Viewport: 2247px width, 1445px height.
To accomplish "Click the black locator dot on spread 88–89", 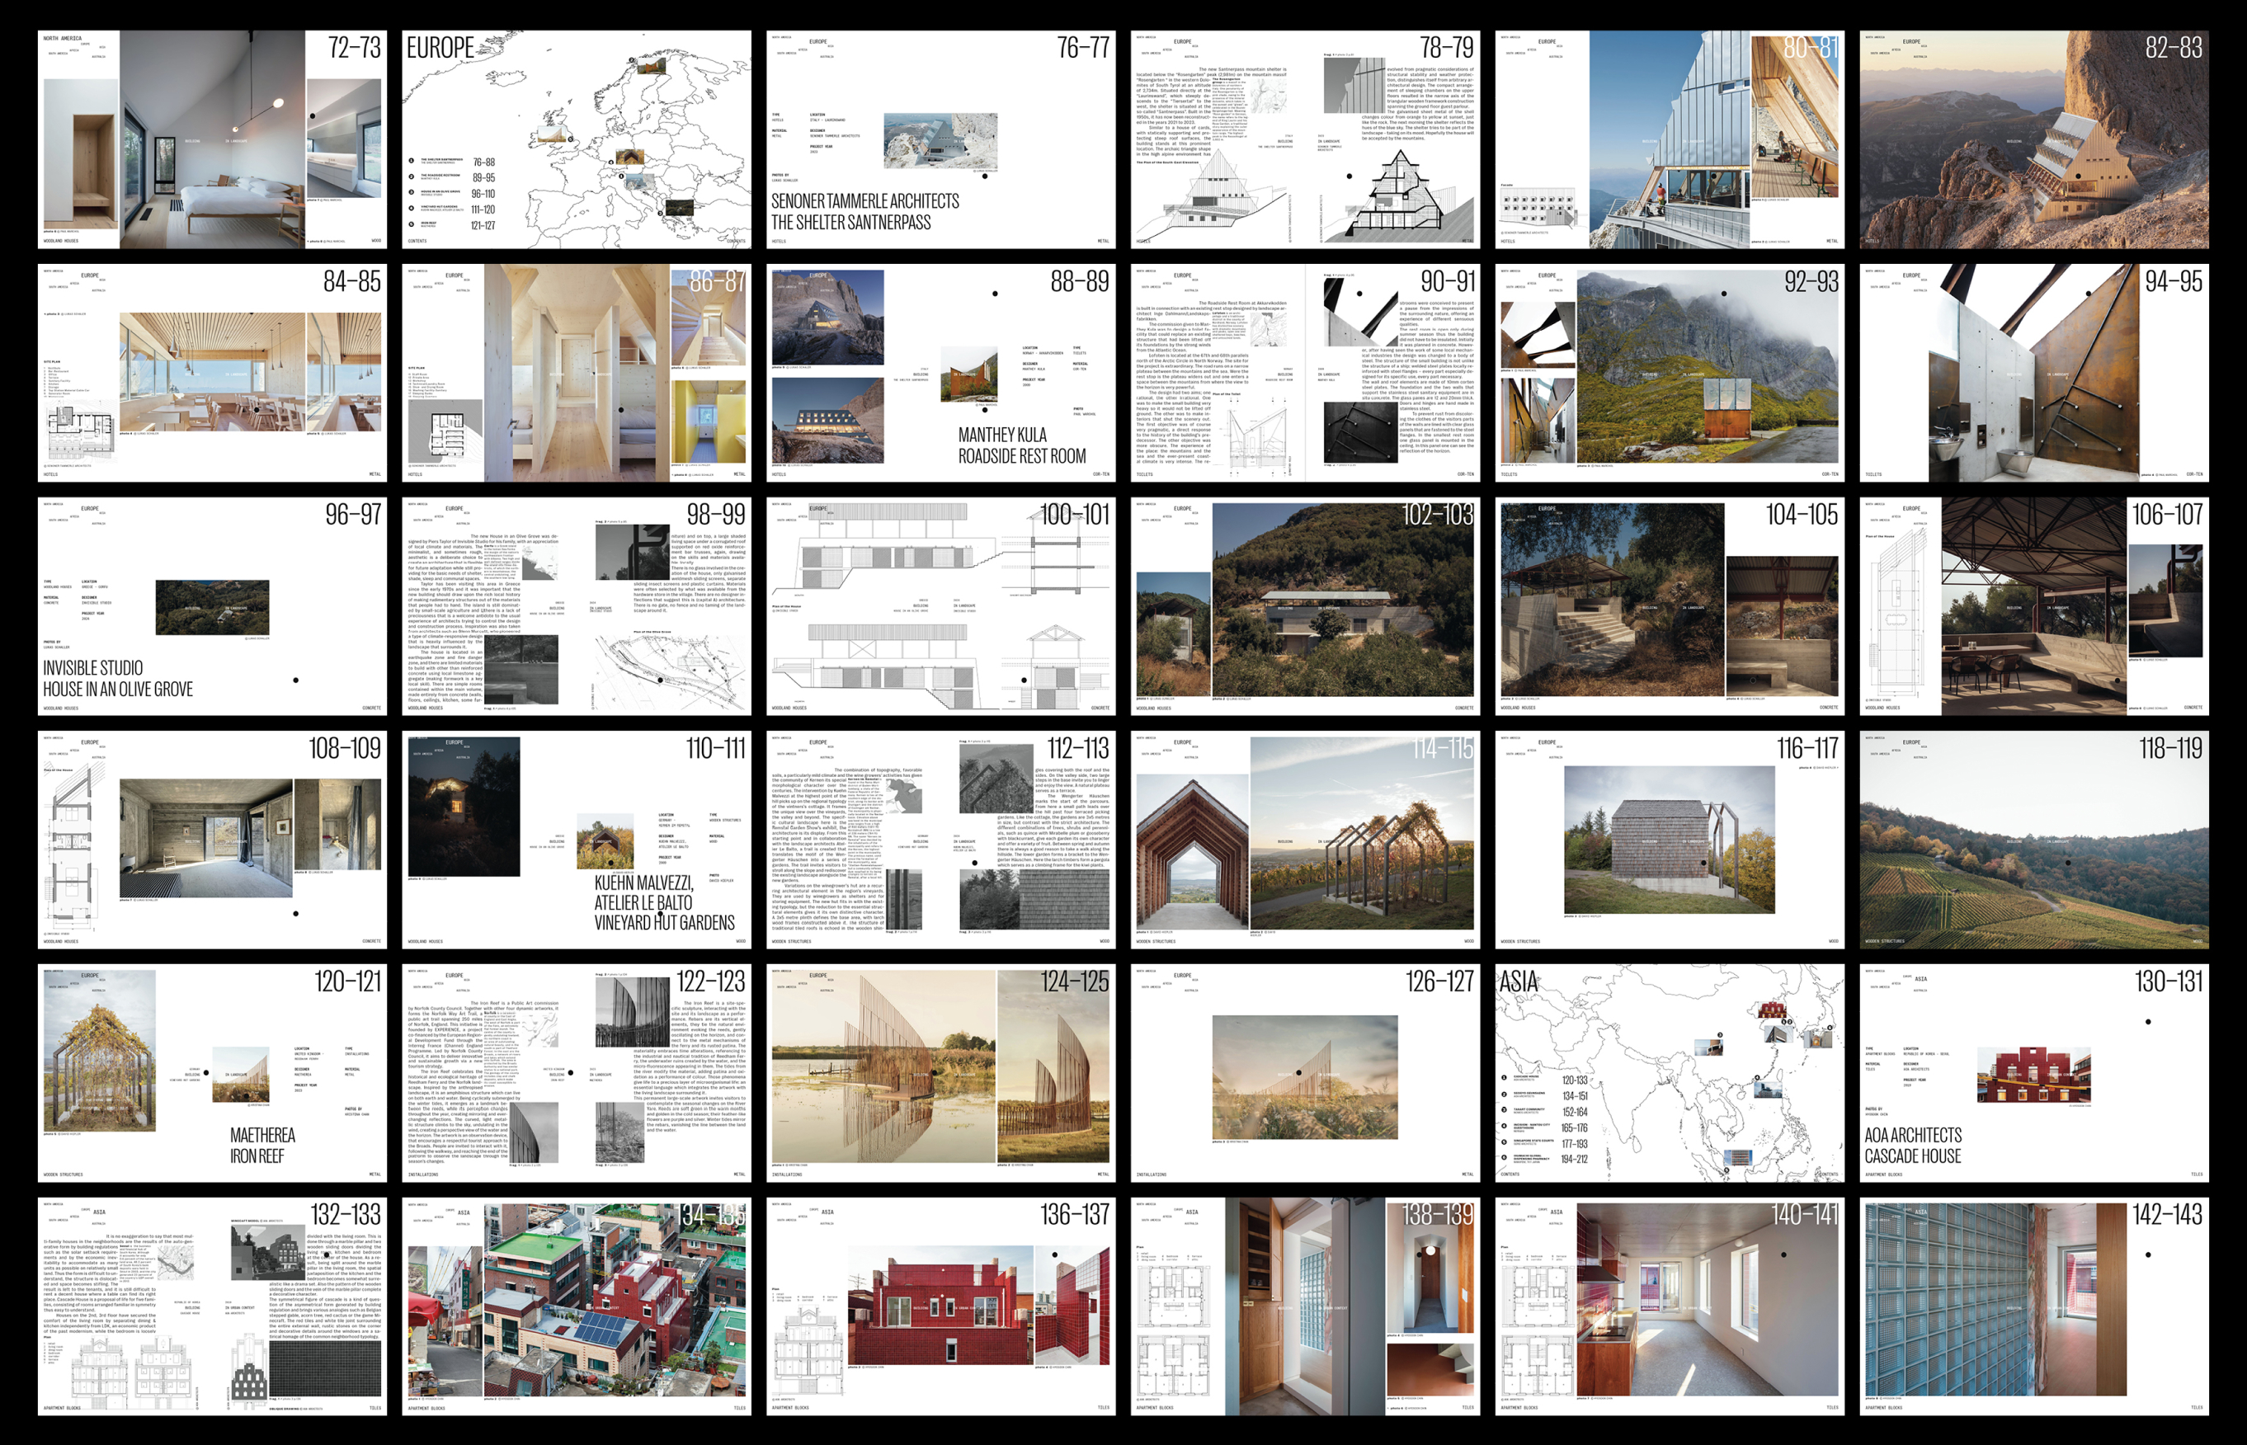I will (996, 294).
